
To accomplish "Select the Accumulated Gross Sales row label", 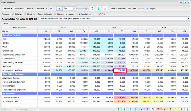I will [x=14, y=55].
